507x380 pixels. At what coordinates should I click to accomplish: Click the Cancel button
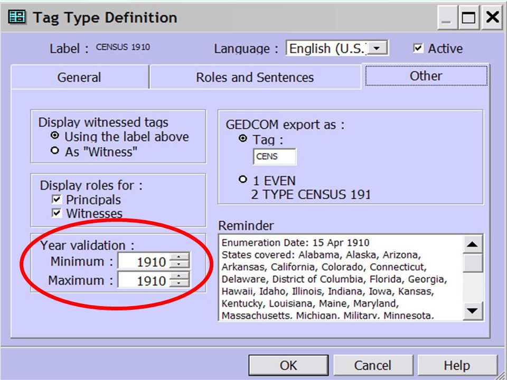pyautogui.click(x=373, y=365)
